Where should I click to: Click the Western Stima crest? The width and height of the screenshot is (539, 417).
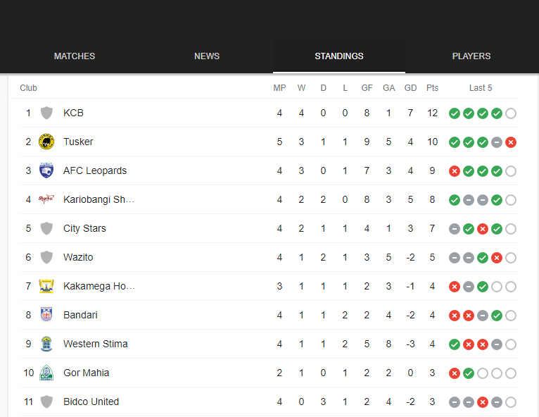click(x=46, y=344)
